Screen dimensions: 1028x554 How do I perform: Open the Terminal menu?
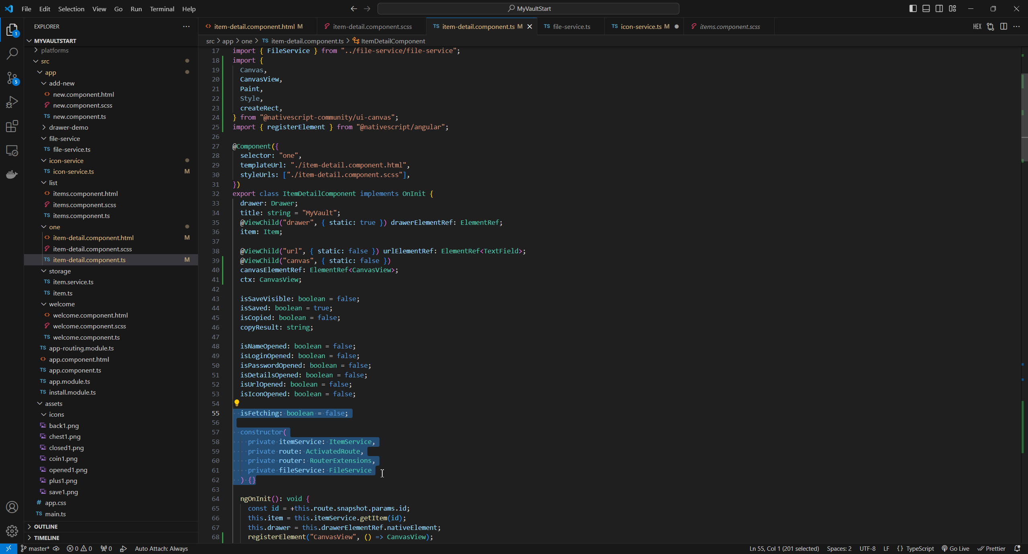(x=162, y=8)
